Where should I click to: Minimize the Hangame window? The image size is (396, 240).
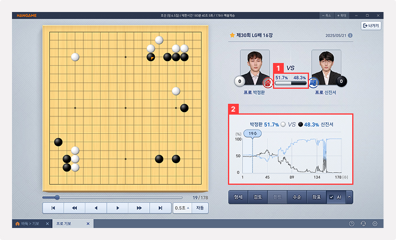pyautogui.click(x=356, y=16)
